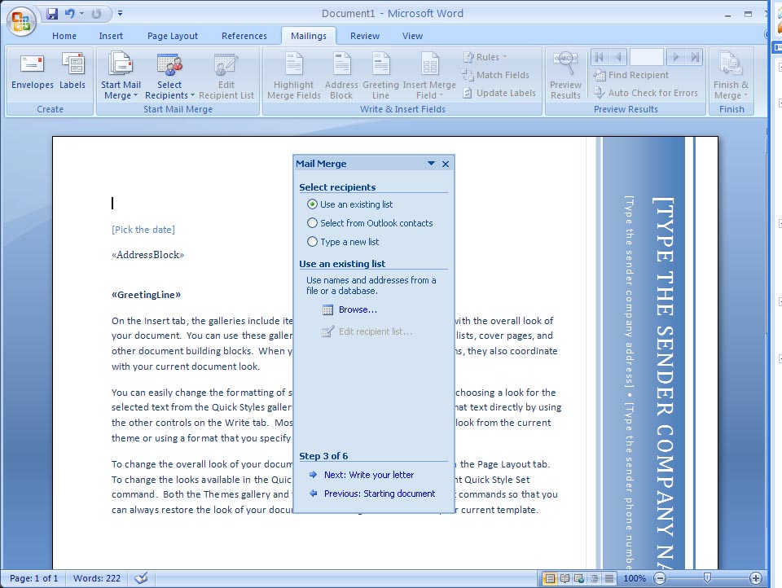Switch to the Review tab
Viewport: 782px width, 588px height.
365,36
